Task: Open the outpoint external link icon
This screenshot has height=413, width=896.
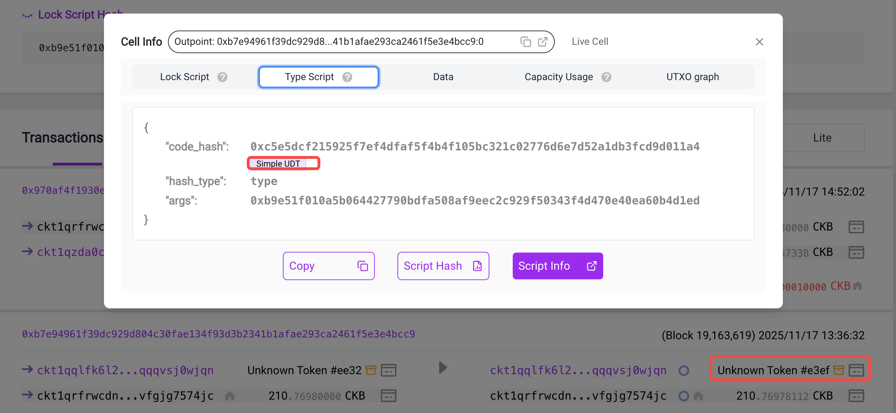Action: pyautogui.click(x=543, y=42)
